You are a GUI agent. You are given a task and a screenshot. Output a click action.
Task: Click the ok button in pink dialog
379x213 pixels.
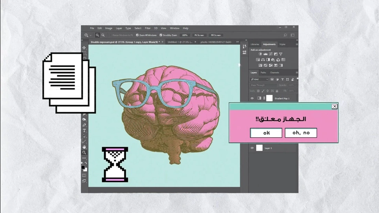266,133
